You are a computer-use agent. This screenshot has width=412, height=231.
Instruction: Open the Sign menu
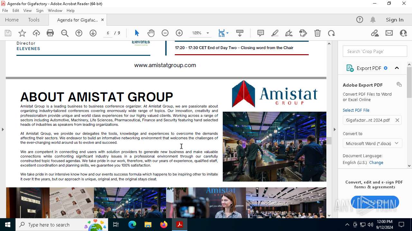click(x=40, y=11)
